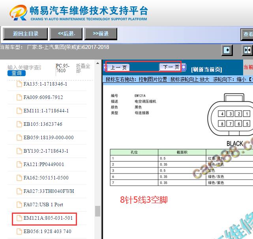Click the single-panel layout icon
253x239 pixels.
[x=227, y=50]
